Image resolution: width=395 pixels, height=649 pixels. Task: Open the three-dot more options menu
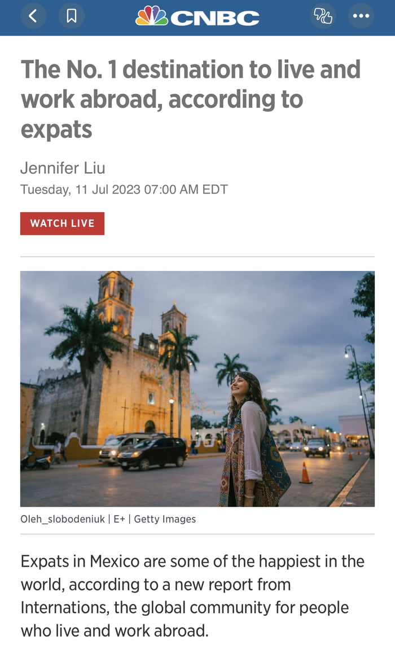tap(361, 16)
